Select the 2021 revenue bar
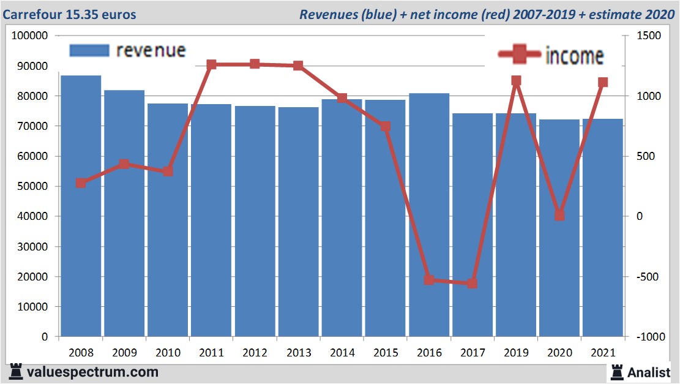Image resolution: width=680 pixels, height=384 pixels. pyautogui.click(x=603, y=227)
